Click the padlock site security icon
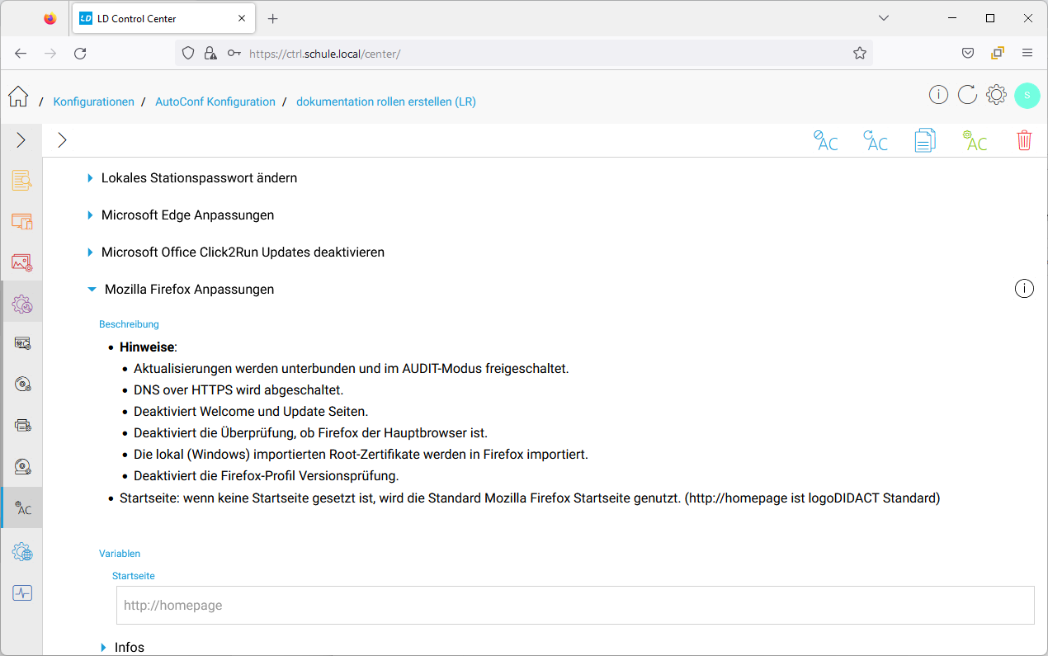1048x656 pixels. (210, 53)
